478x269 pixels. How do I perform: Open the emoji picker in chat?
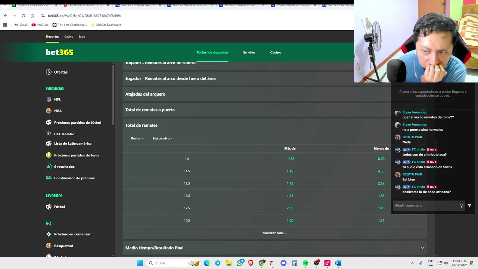(462, 205)
